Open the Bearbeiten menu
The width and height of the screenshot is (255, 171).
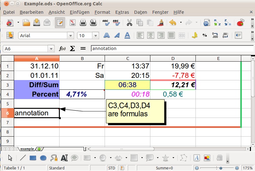point(32,12)
